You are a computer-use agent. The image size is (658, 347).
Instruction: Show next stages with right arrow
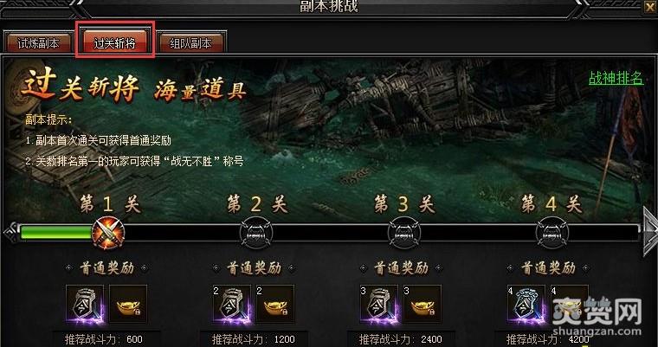(650, 231)
